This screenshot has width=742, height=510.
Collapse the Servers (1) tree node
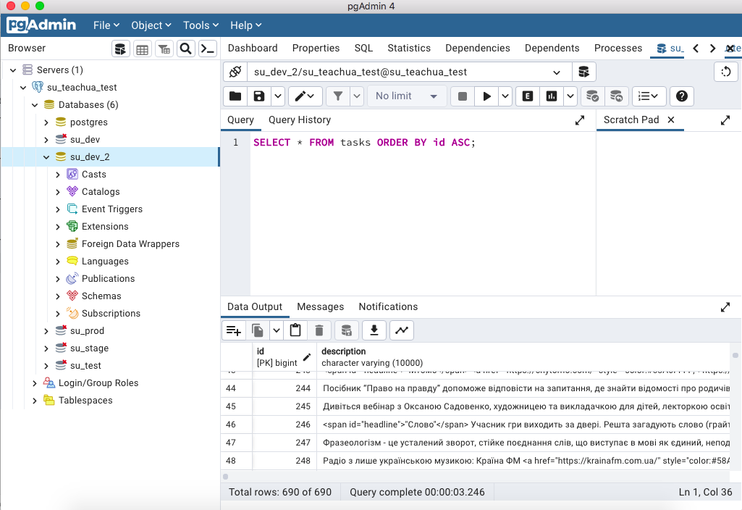[x=13, y=70]
